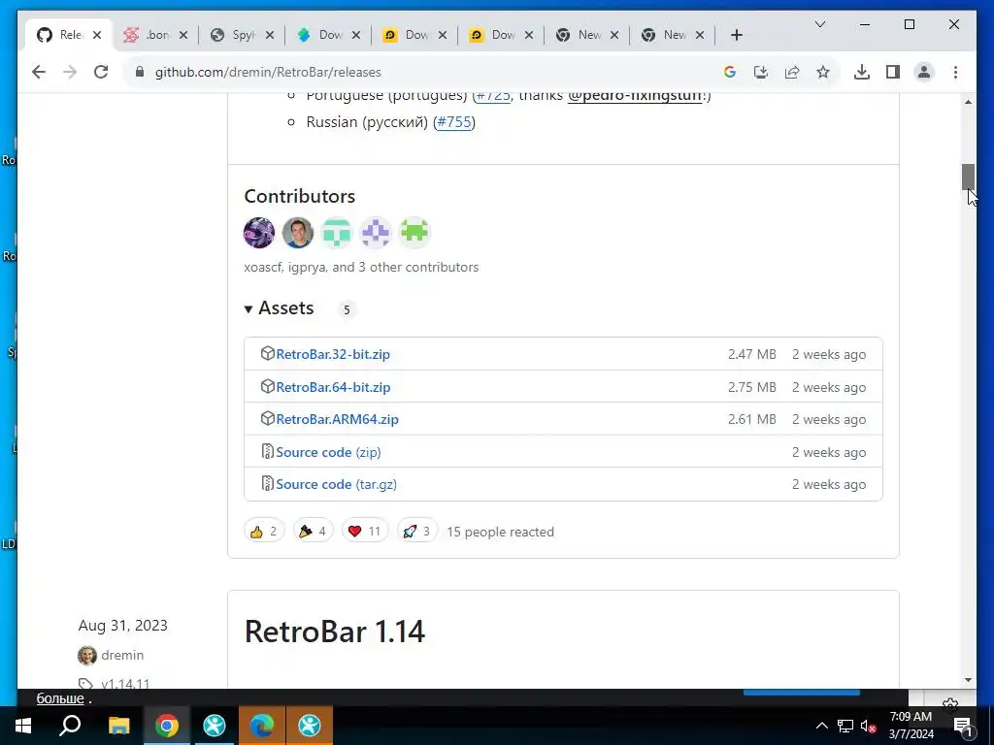Screen dimensions: 994x745
Task: Open the Chrome profile avatar
Action: (924, 72)
